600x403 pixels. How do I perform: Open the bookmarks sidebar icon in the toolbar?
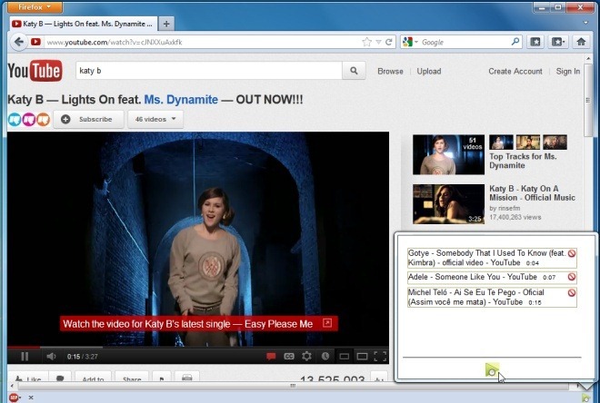click(x=535, y=42)
